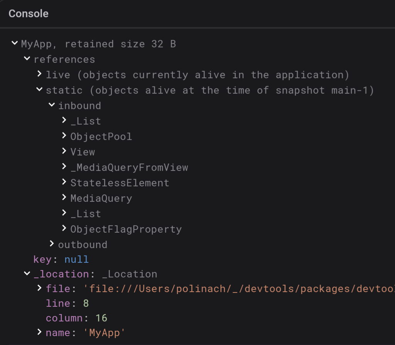
Task: Collapse the references node
Action: (27, 59)
